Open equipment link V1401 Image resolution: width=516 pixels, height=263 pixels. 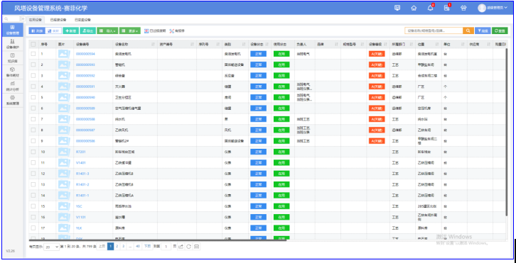coord(80,162)
